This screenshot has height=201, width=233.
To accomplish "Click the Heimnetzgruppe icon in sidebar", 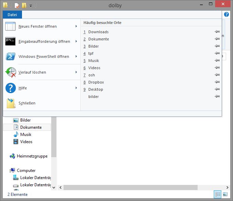I will [x=12, y=156].
